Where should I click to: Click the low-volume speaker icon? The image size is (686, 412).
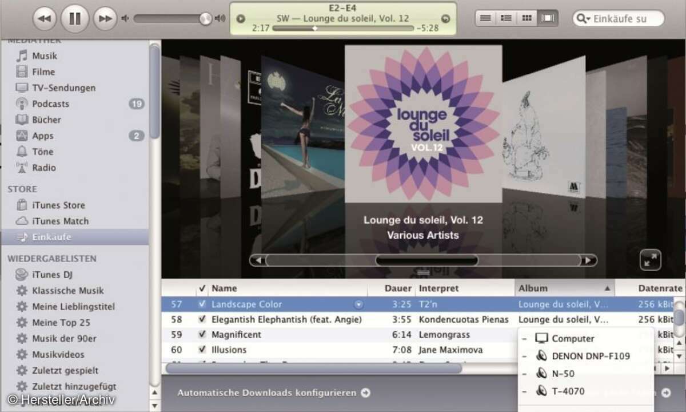pyautogui.click(x=125, y=19)
